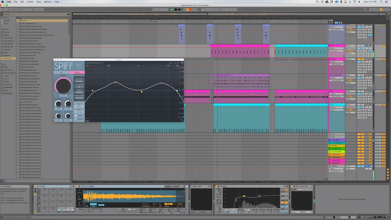Open the Create menu
The image size is (391, 220).
[30, 2]
